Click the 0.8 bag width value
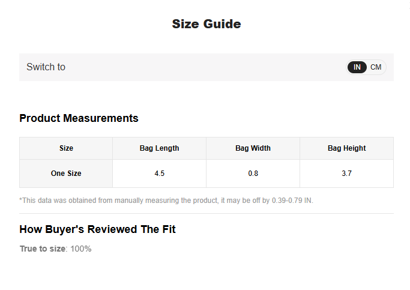 tap(253, 174)
